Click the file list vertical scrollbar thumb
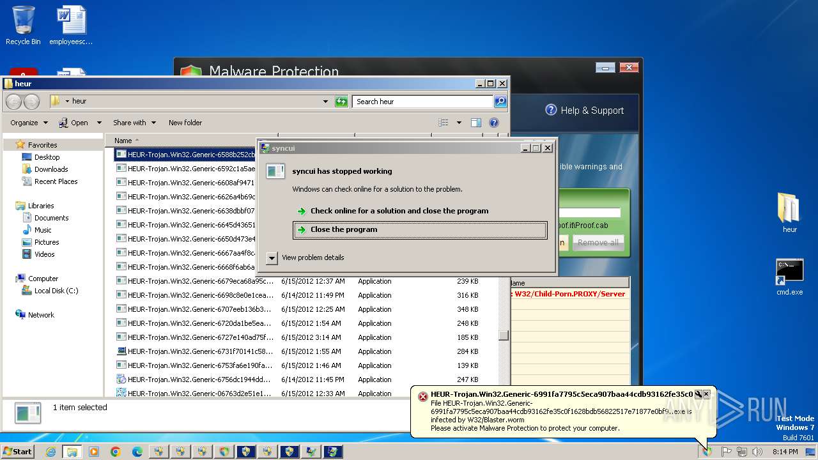The height and width of the screenshot is (460, 818). pos(504,335)
